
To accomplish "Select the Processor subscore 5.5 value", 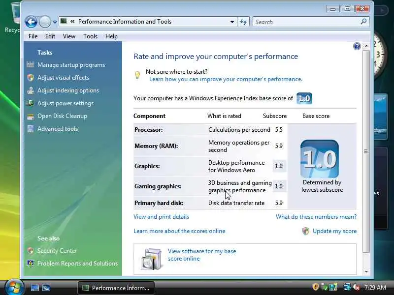I will tap(279, 130).
